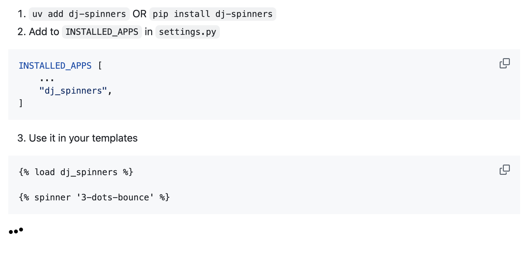Click the word 'in' before settings.py

tap(148, 32)
